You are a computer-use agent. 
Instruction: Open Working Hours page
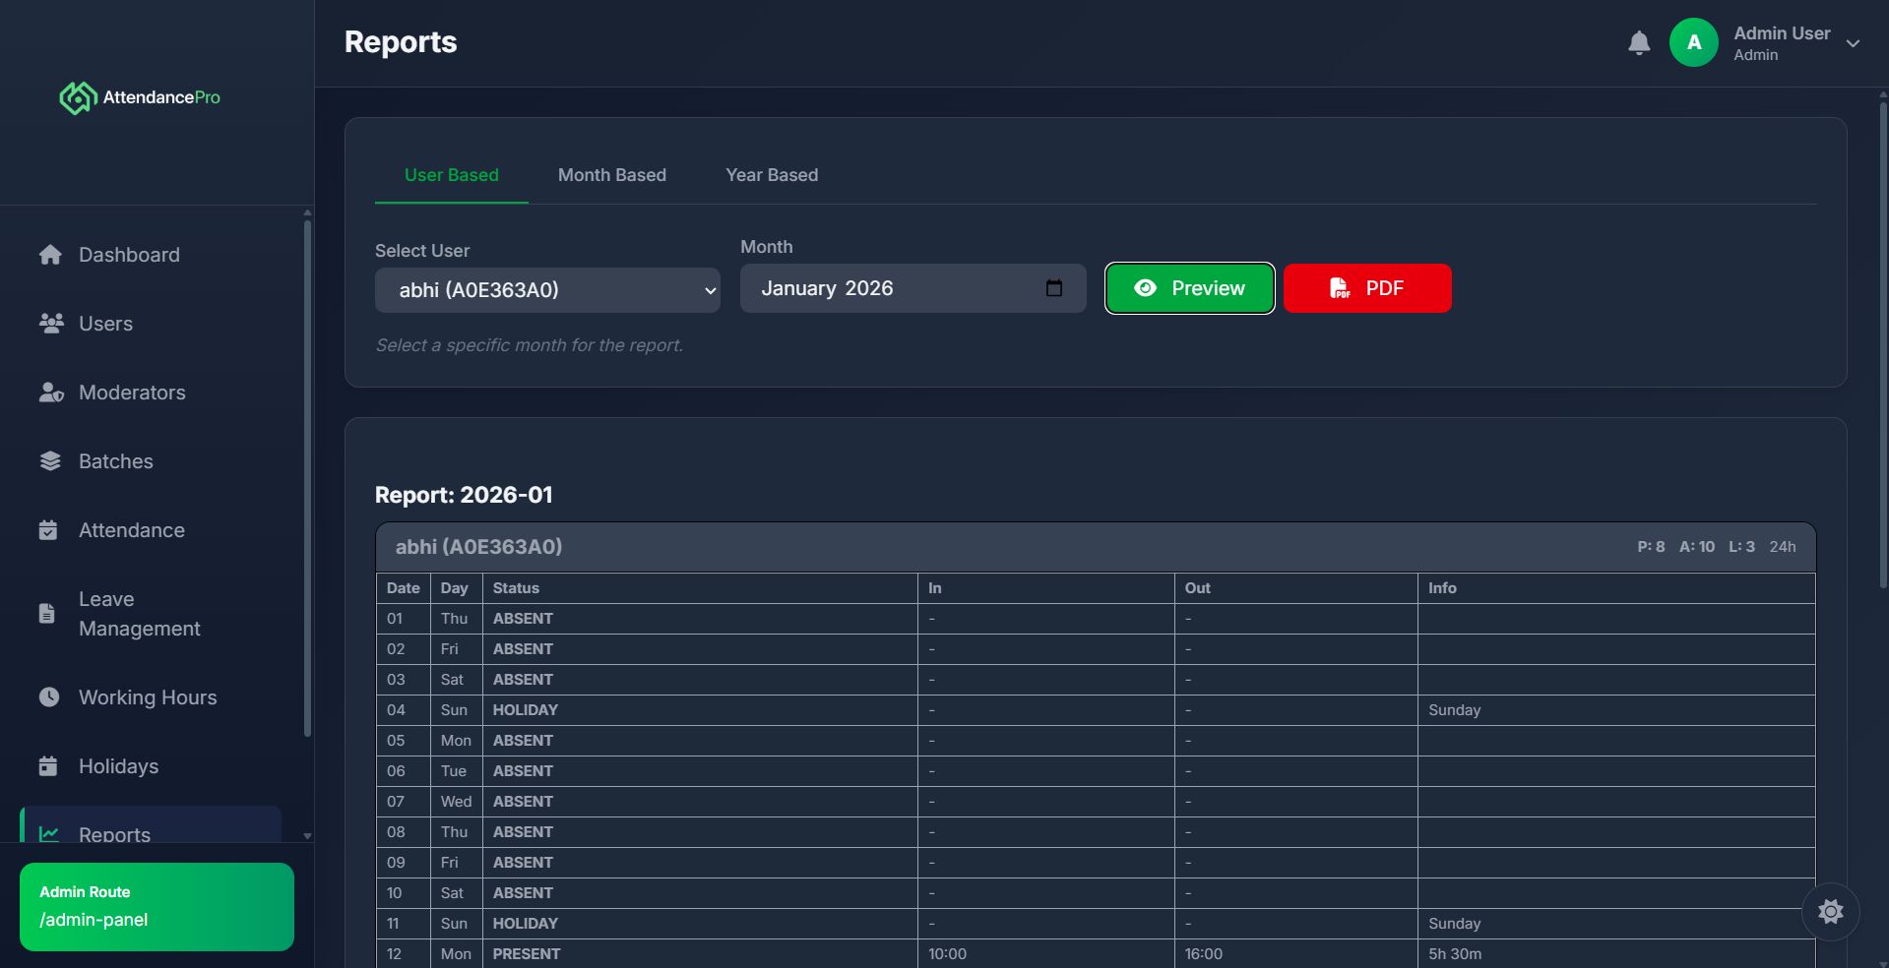point(148,697)
